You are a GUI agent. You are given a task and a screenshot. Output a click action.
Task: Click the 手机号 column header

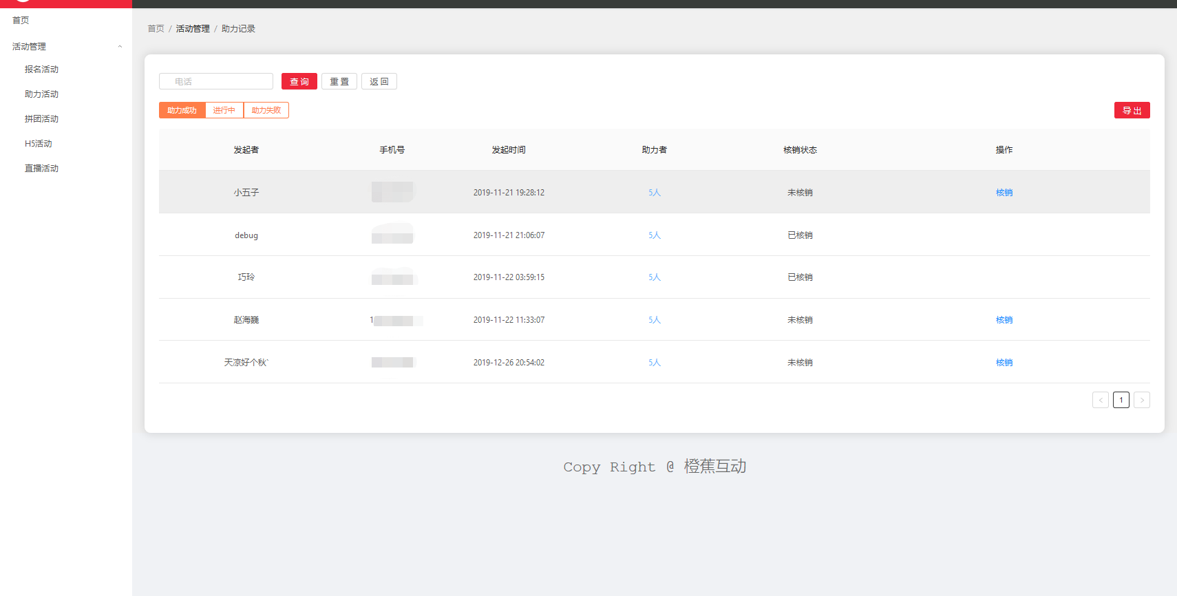pos(392,150)
